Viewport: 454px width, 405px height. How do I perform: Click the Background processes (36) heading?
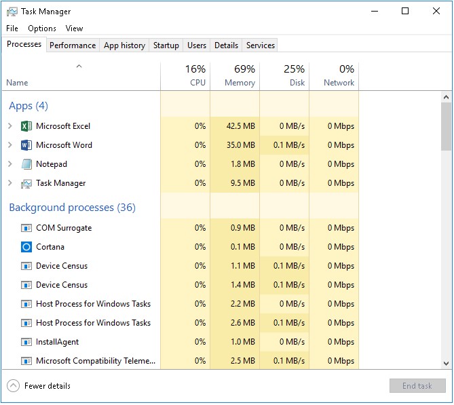(72, 208)
